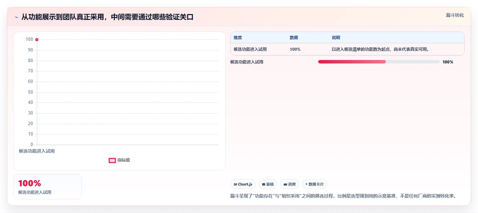Click the 维度 column header
Image resolution: width=478 pixels, height=213 pixels.
pos(238,38)
